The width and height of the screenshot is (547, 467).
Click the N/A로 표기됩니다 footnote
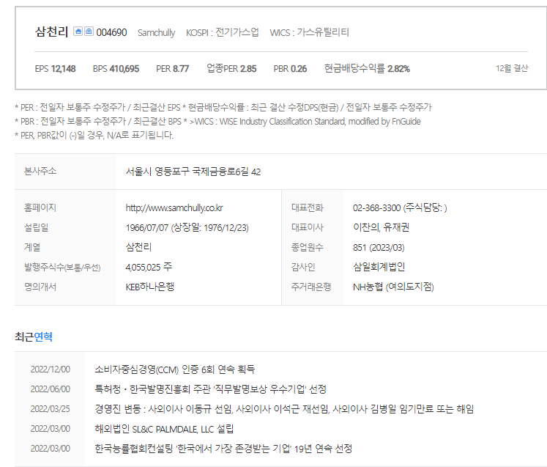pyautogui.click(x=94, y=135)
